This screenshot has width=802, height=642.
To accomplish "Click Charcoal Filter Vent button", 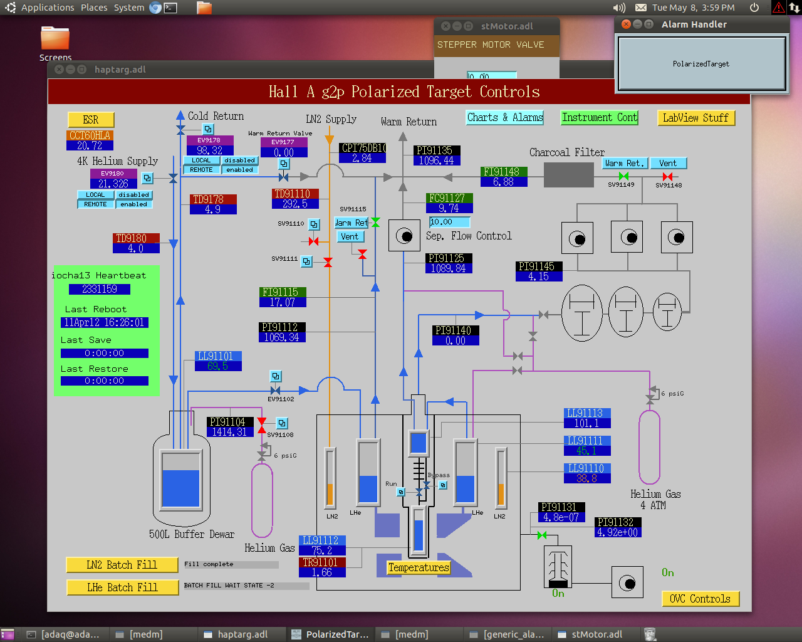I will pos(668,163).
